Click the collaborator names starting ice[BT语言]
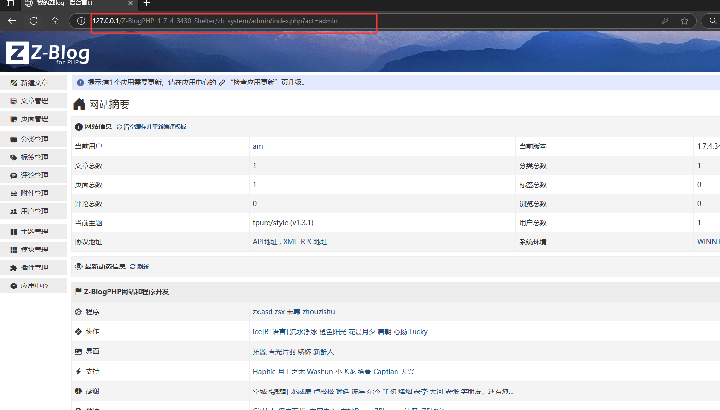Screen dimensions: 720x410 pos(340,332)
